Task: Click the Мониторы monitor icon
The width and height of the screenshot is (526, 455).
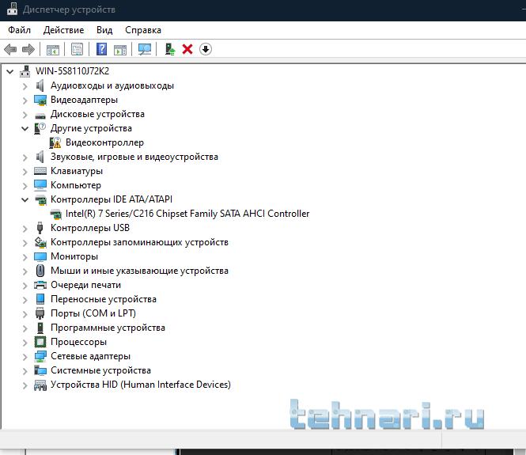Action: point(40,256)
